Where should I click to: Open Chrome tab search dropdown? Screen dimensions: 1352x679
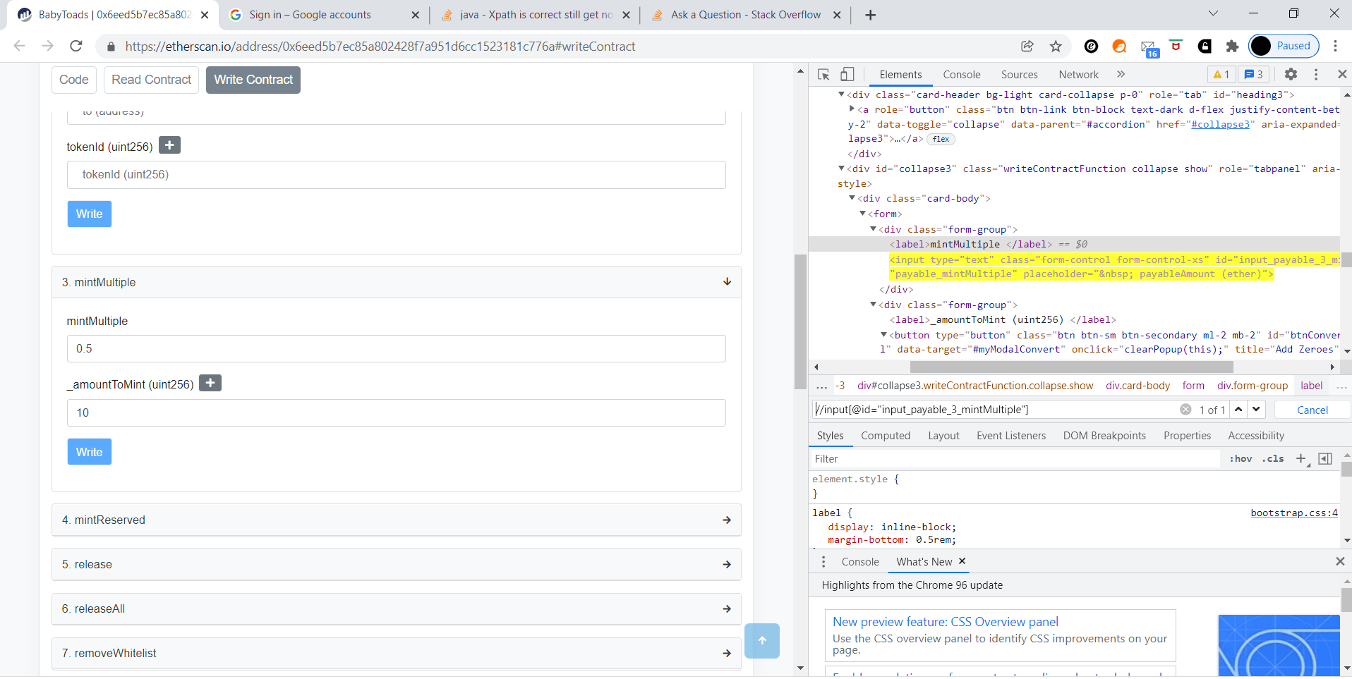click(1213, 13)
